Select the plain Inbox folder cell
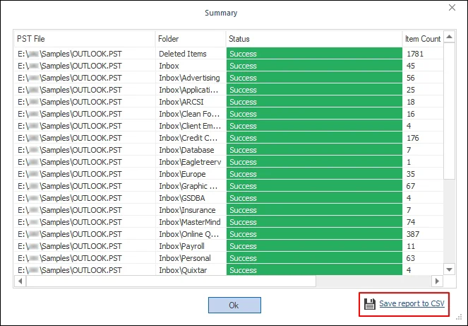The width and height of the screenshot is (468, 326). pyautogui.click(x=191, y=66)
